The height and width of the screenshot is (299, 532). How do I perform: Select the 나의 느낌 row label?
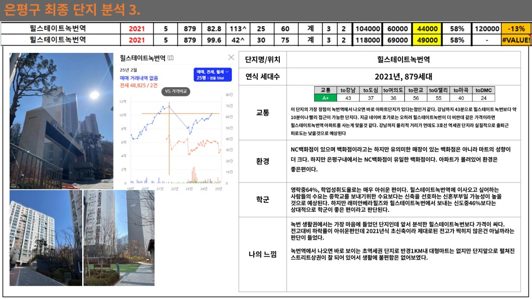263,254
